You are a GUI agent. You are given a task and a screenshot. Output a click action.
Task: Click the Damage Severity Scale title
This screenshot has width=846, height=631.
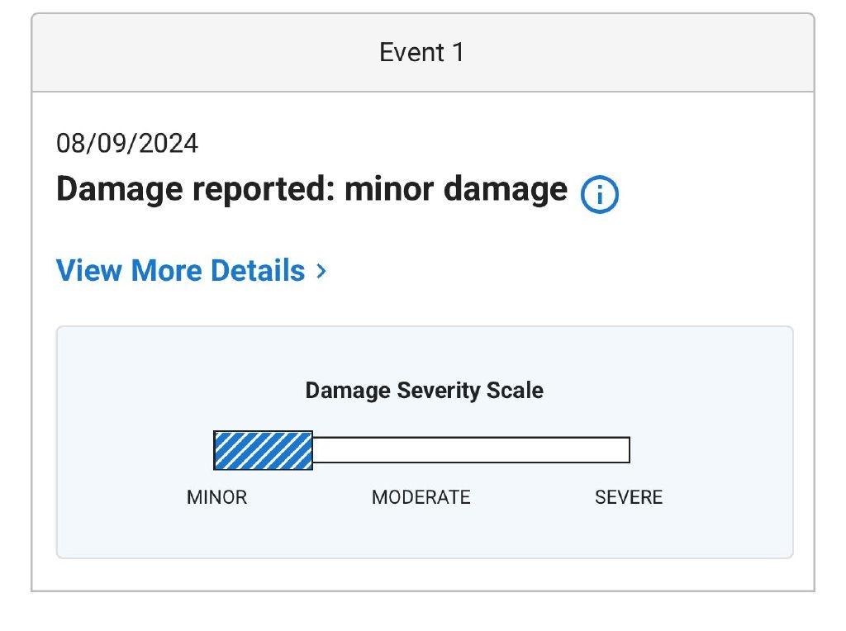[x=424, y=390]
